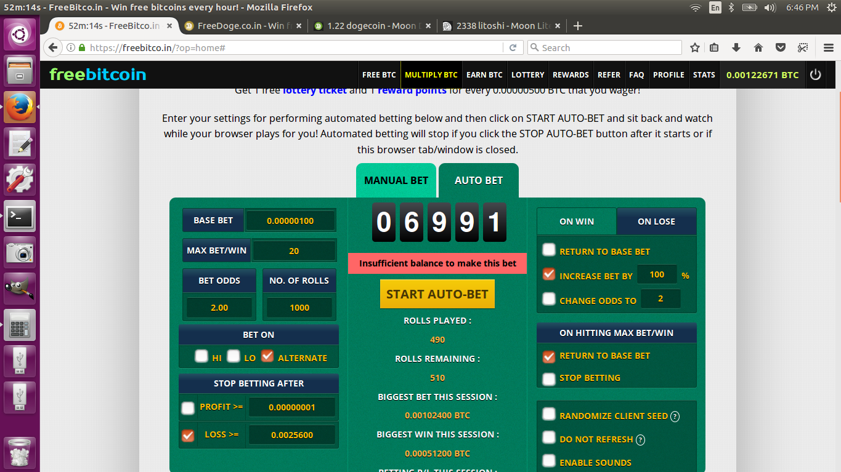Open the En keyboard layout menu
This screenshot has width=841, height=472.
coord(715,7)
